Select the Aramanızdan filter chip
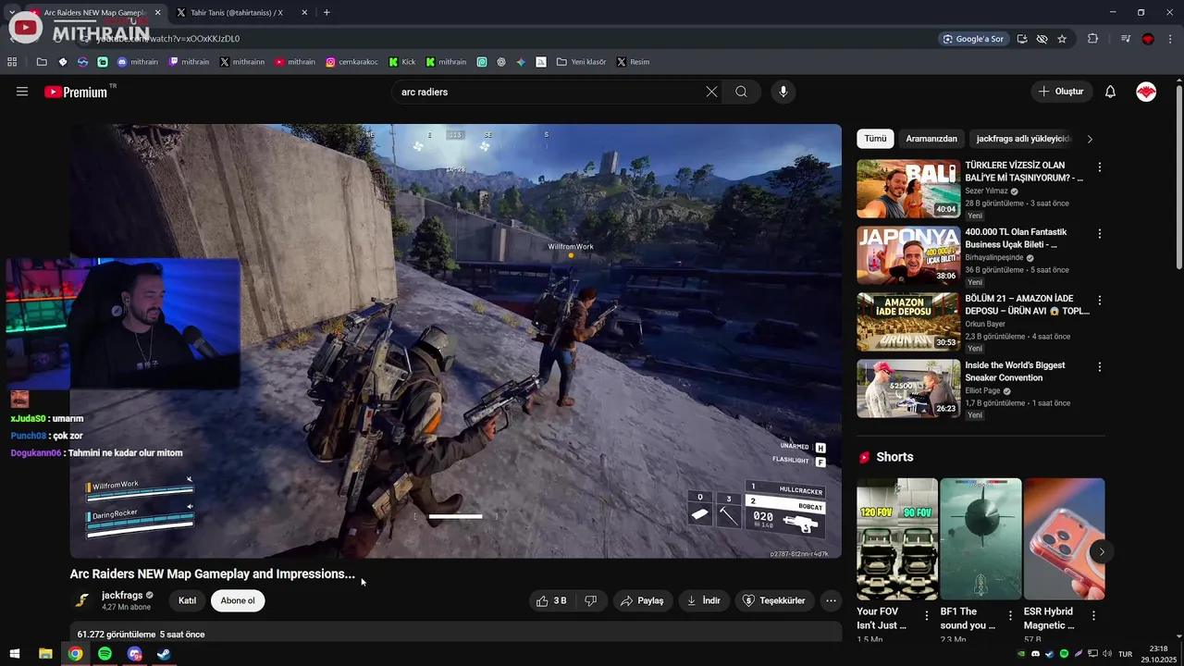1184x666 pixels. click(x=931, y=139)
